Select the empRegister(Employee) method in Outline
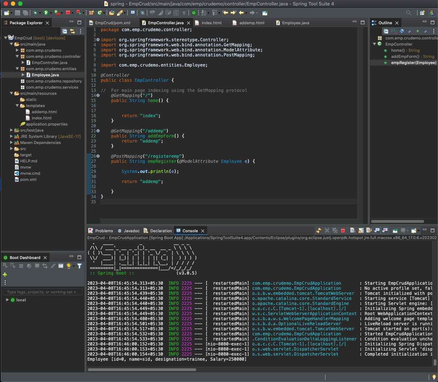 413,63
